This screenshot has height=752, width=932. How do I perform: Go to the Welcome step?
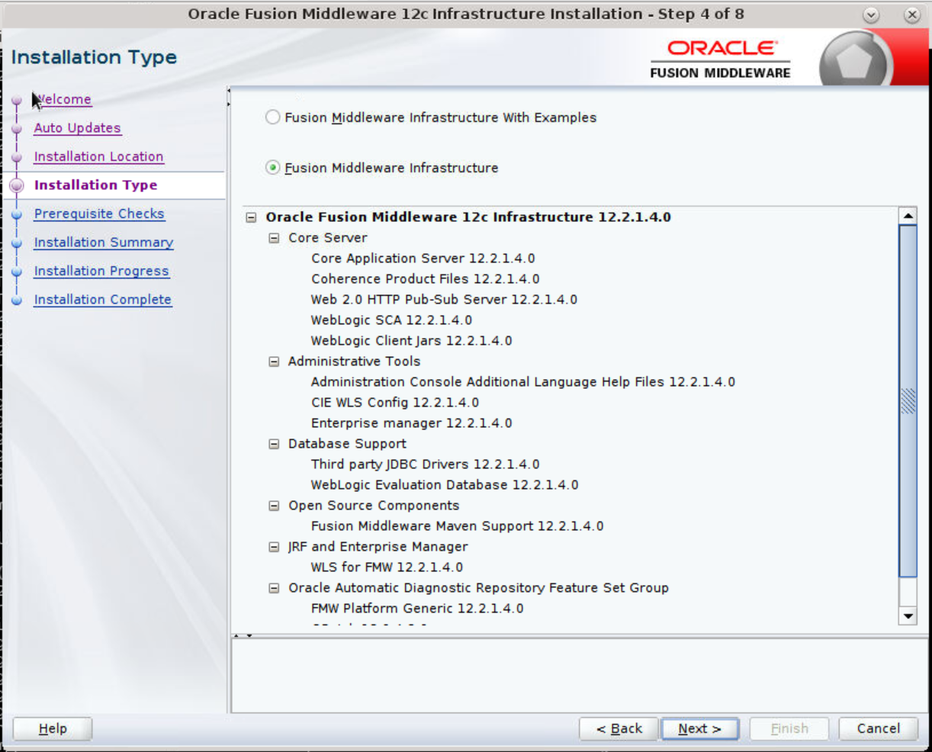pos(63,99)
